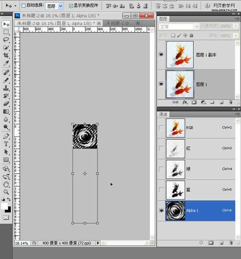
Task: Click the zoom percentage field 18.14%
Action: click(x=22, y=243)
